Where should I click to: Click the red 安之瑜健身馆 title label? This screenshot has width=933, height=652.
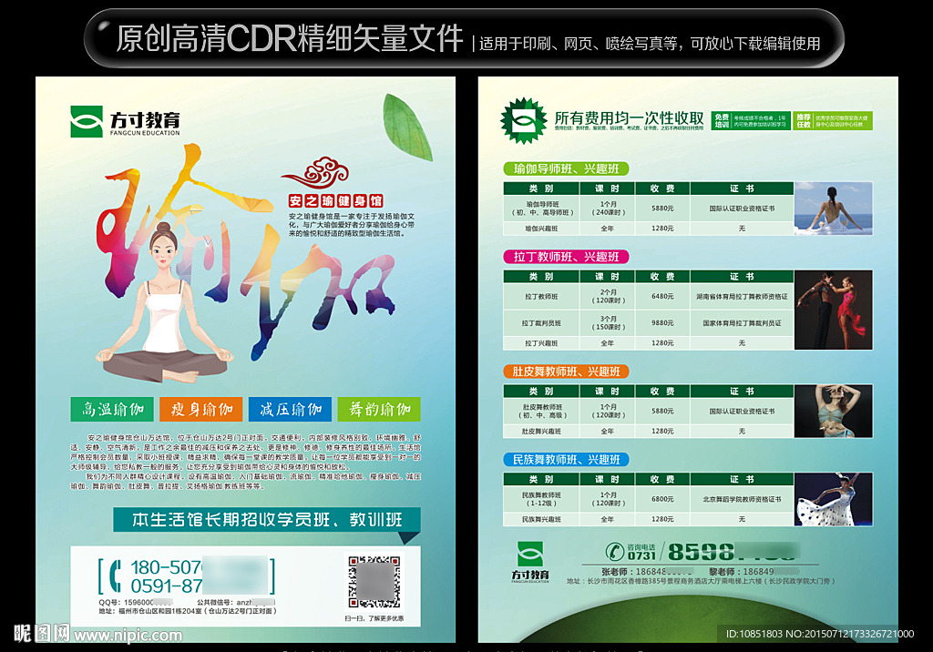pos(335,201)
